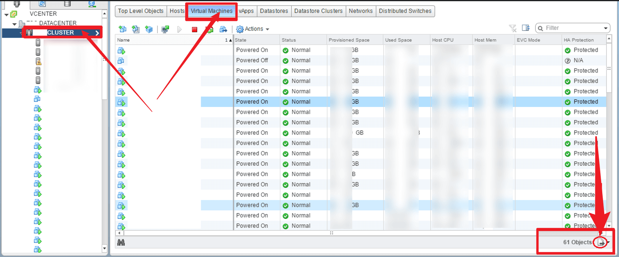Click the horizontal scrollbar left arrow
This screenshot has width=619, height=257.
[119, 233]
